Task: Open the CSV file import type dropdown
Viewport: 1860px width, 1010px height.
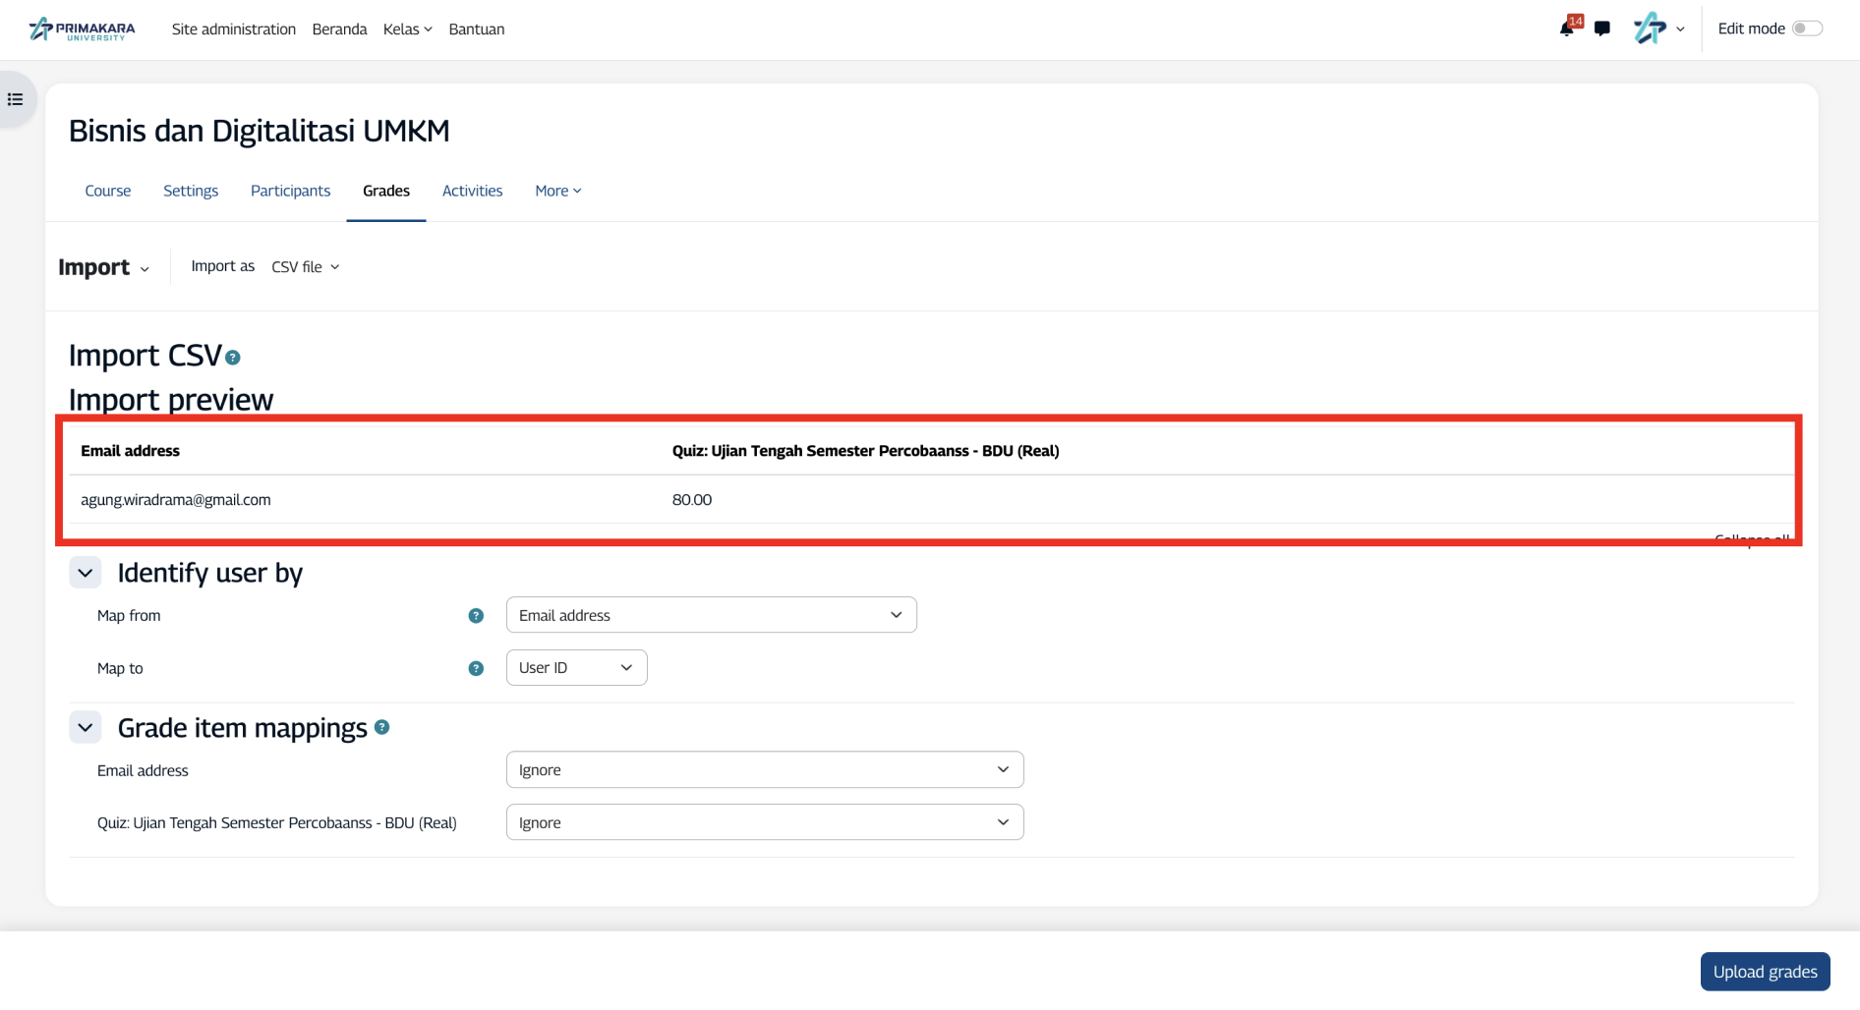Action: (306, 267)
